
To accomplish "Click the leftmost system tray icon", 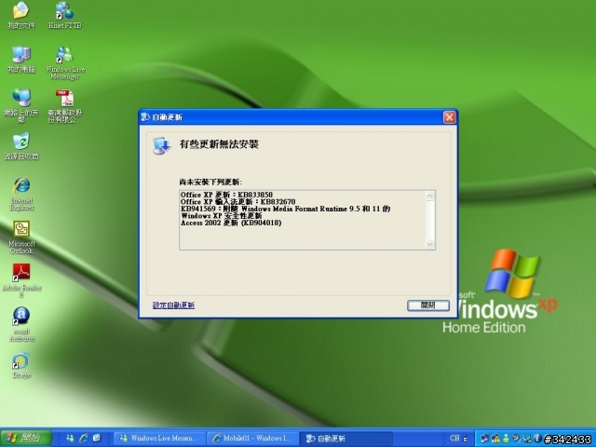I will [484, 439].
